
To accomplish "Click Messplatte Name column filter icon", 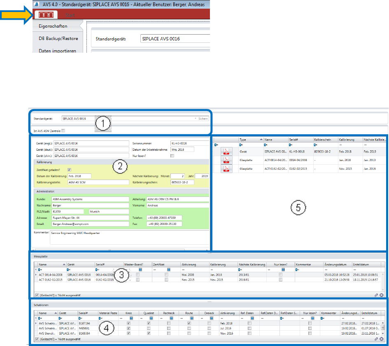I will tap(40, 269).
